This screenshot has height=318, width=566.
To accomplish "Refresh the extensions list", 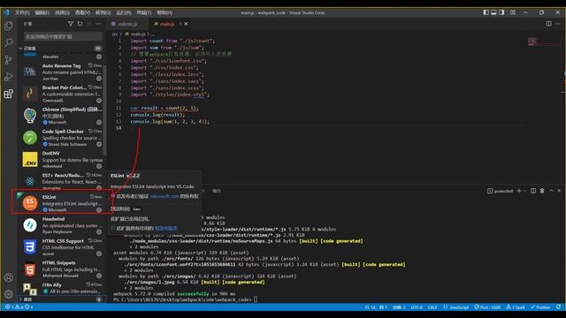I will 80,24.
